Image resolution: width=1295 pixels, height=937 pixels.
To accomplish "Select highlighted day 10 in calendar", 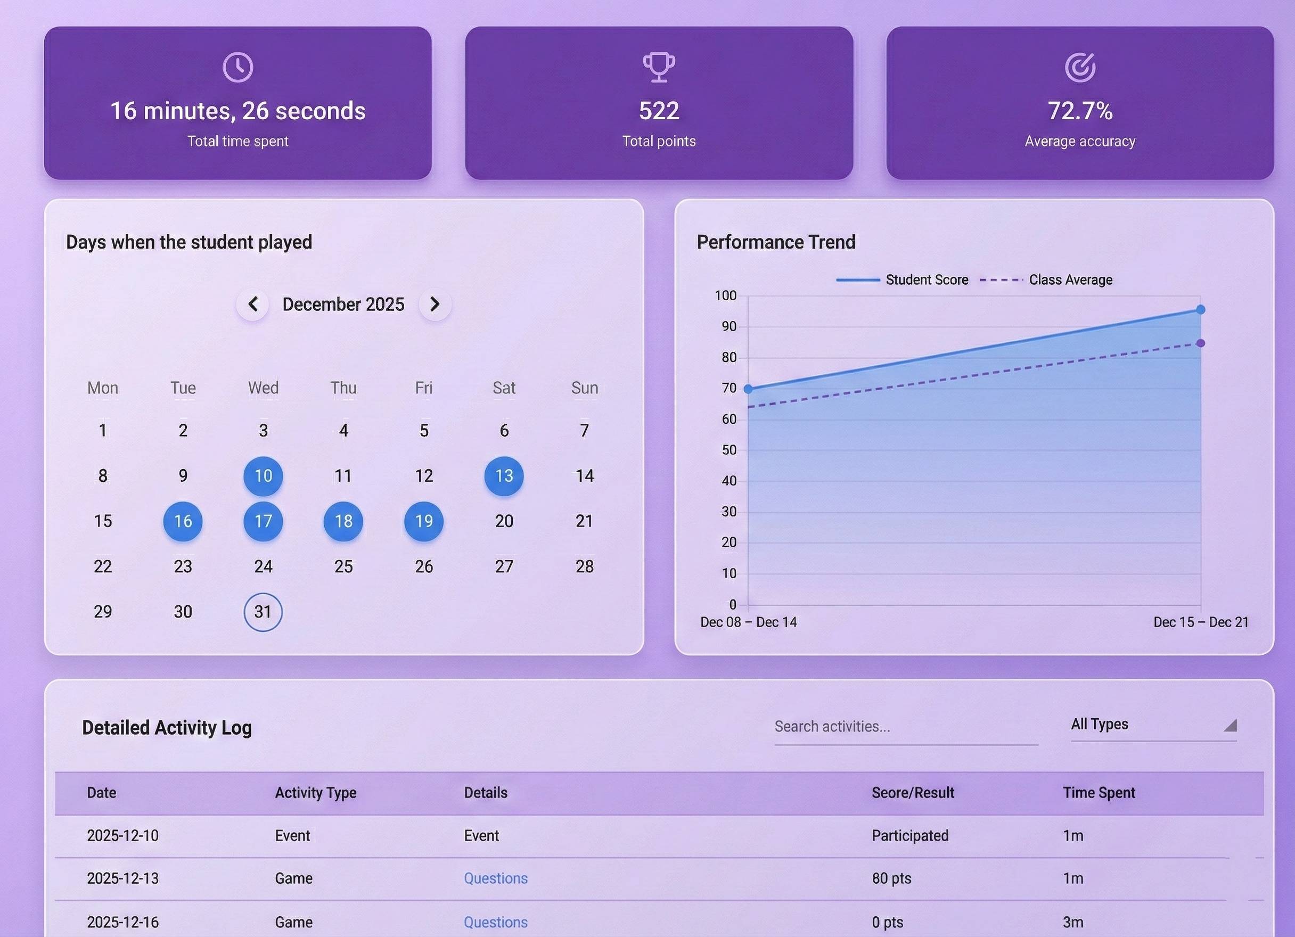I will [263, 475].
